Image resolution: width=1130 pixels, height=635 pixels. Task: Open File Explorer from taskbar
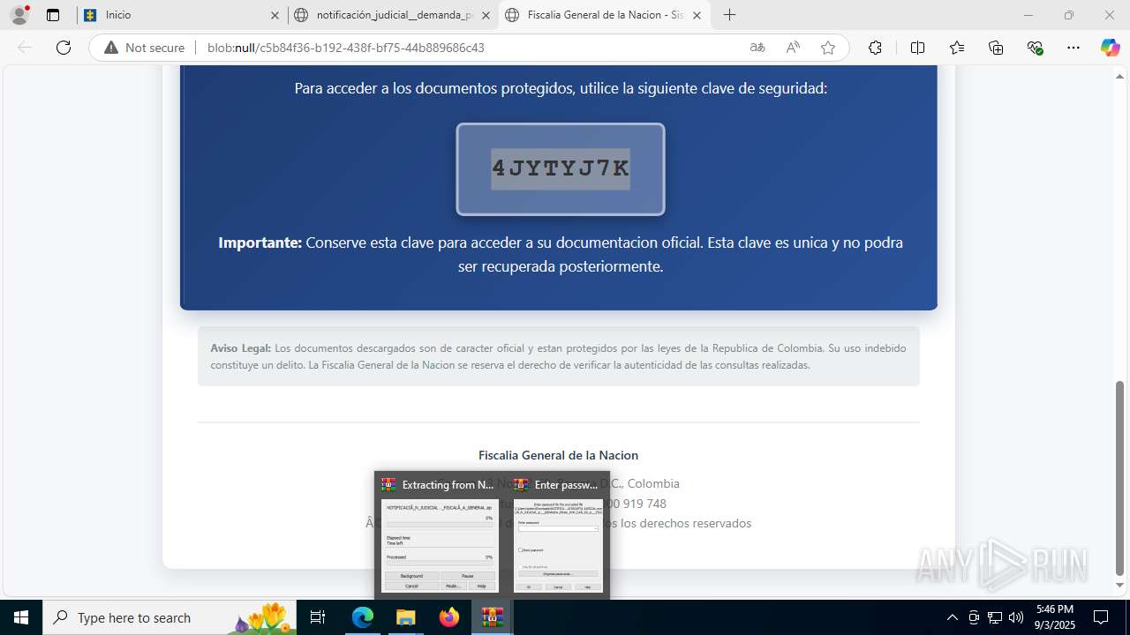click(405, 617)
